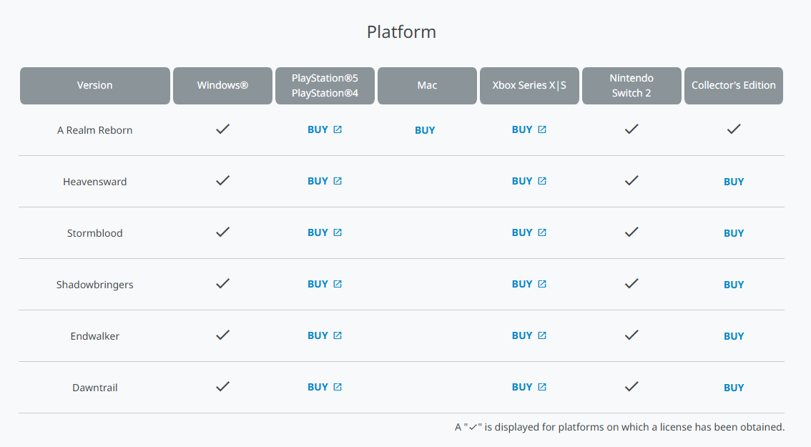Click the license checkmark footnote text
The height and width of the screenshot is (447, 811).
pos(619,428)
